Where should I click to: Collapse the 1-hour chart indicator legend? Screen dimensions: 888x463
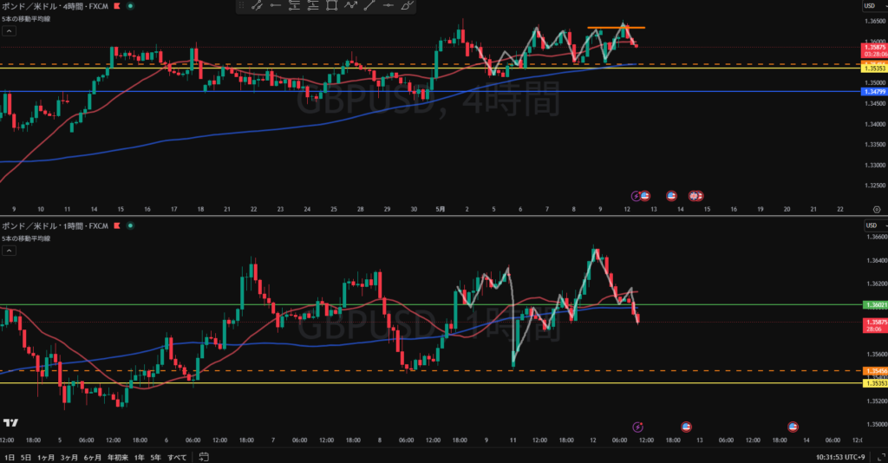9,251
